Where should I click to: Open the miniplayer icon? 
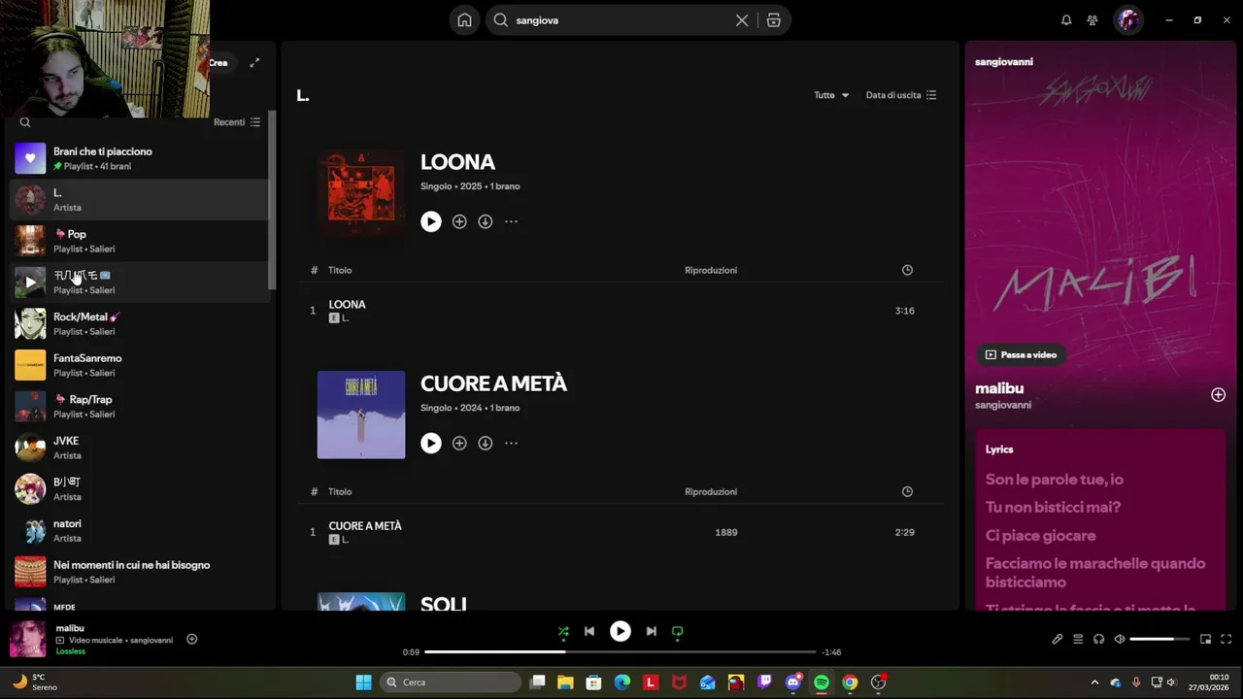(1205, 639)
